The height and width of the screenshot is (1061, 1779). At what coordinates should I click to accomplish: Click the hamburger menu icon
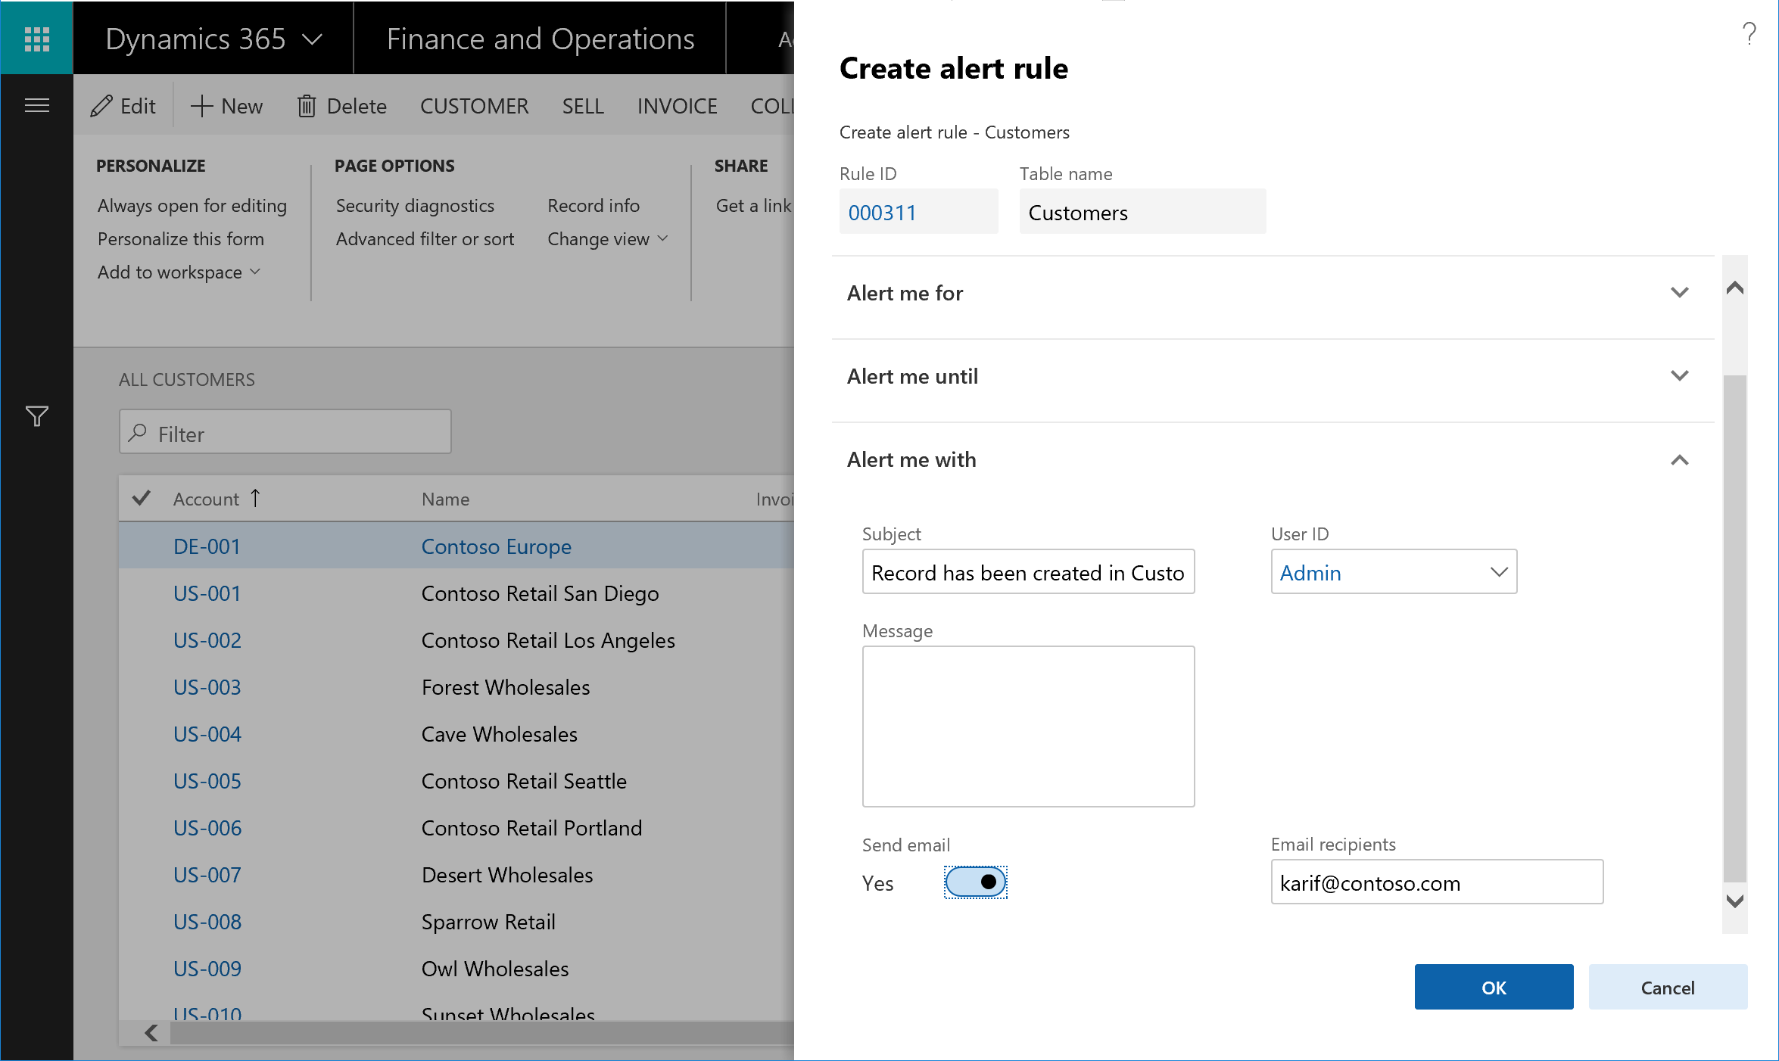(36, 105)
